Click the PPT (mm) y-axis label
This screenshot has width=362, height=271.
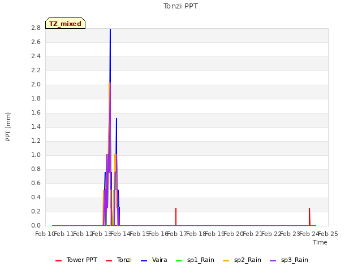(8, 127)
